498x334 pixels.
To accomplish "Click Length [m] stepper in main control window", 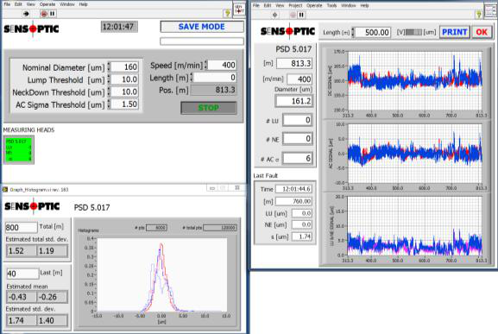I will click(x=192, y=78).
